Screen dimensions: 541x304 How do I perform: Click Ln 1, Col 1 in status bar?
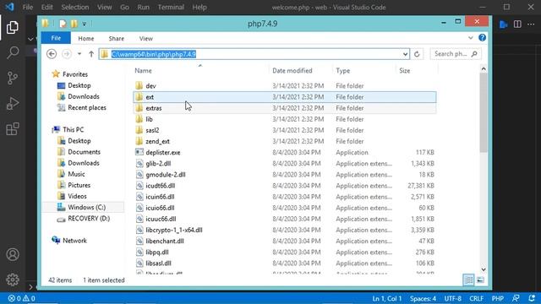pos(387,298)
